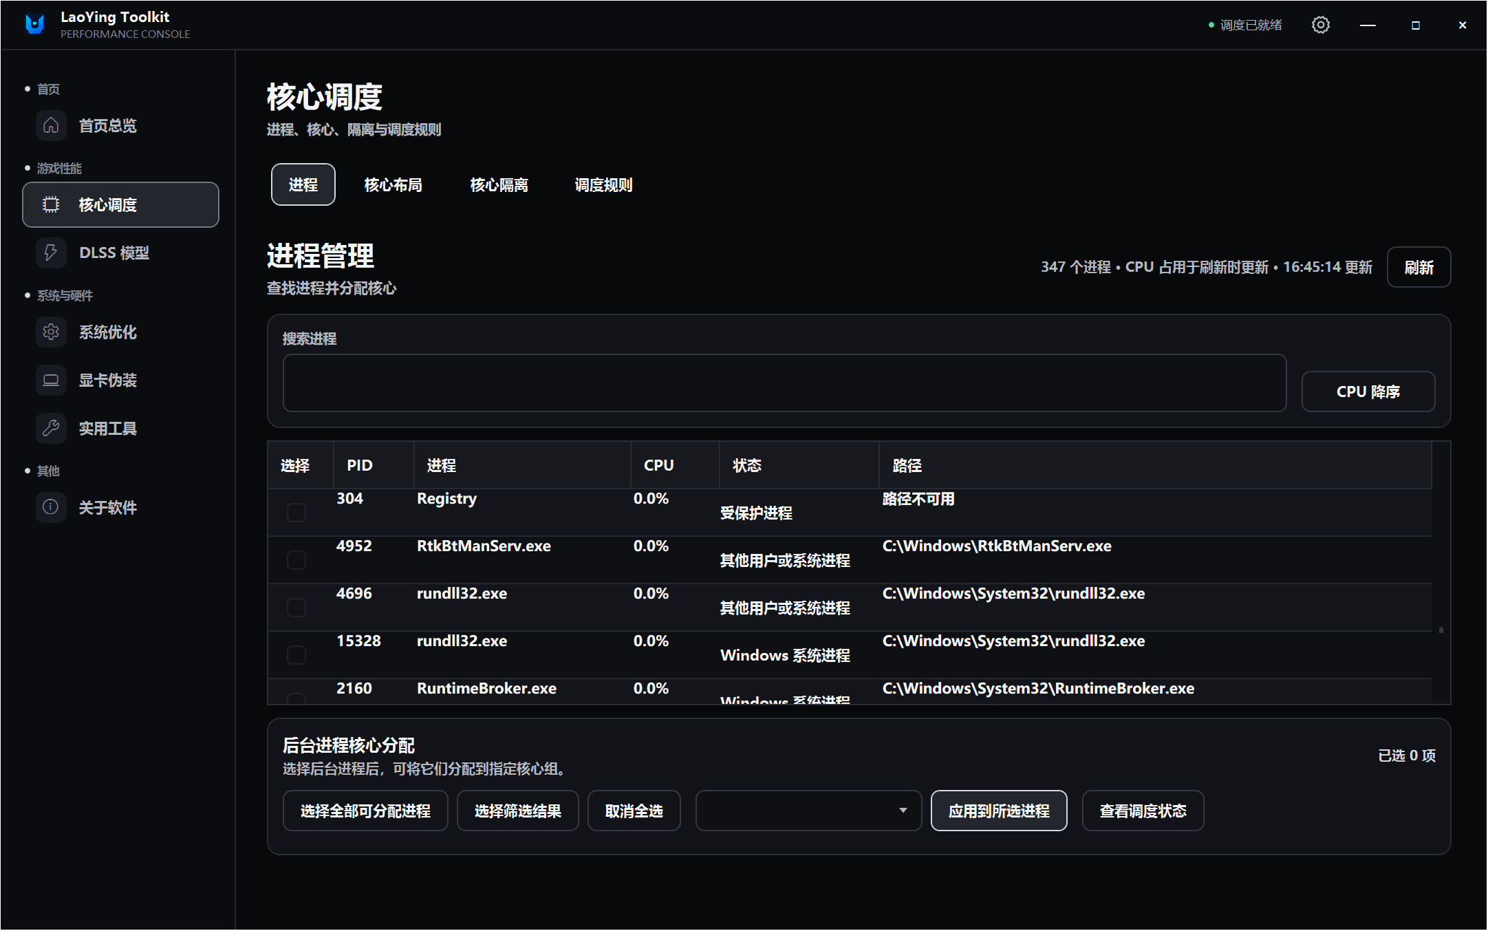Click the wrench icon beside 实用工具
The width and height of the screenshot is (1488, 931).
point(51,428)
